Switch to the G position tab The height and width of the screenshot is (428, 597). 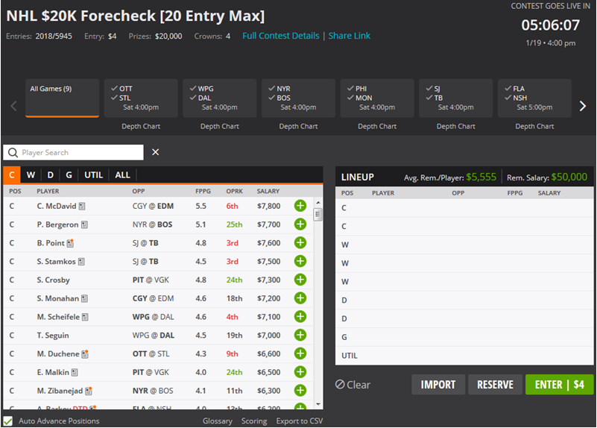[69, 175]
